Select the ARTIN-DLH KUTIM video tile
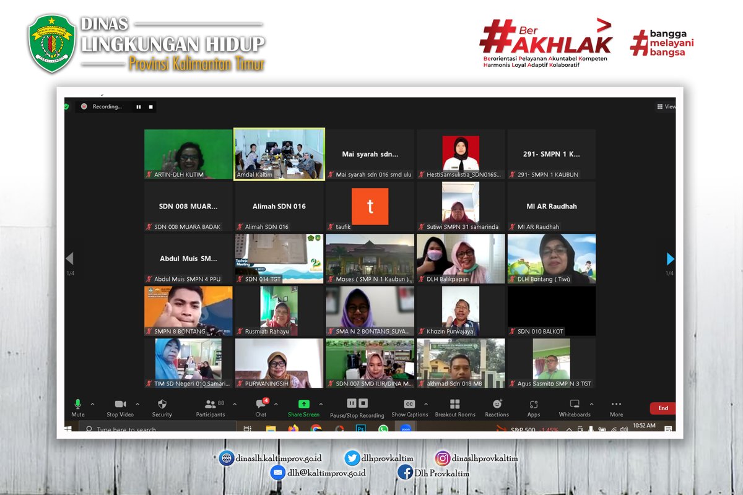 click(188, 154)
